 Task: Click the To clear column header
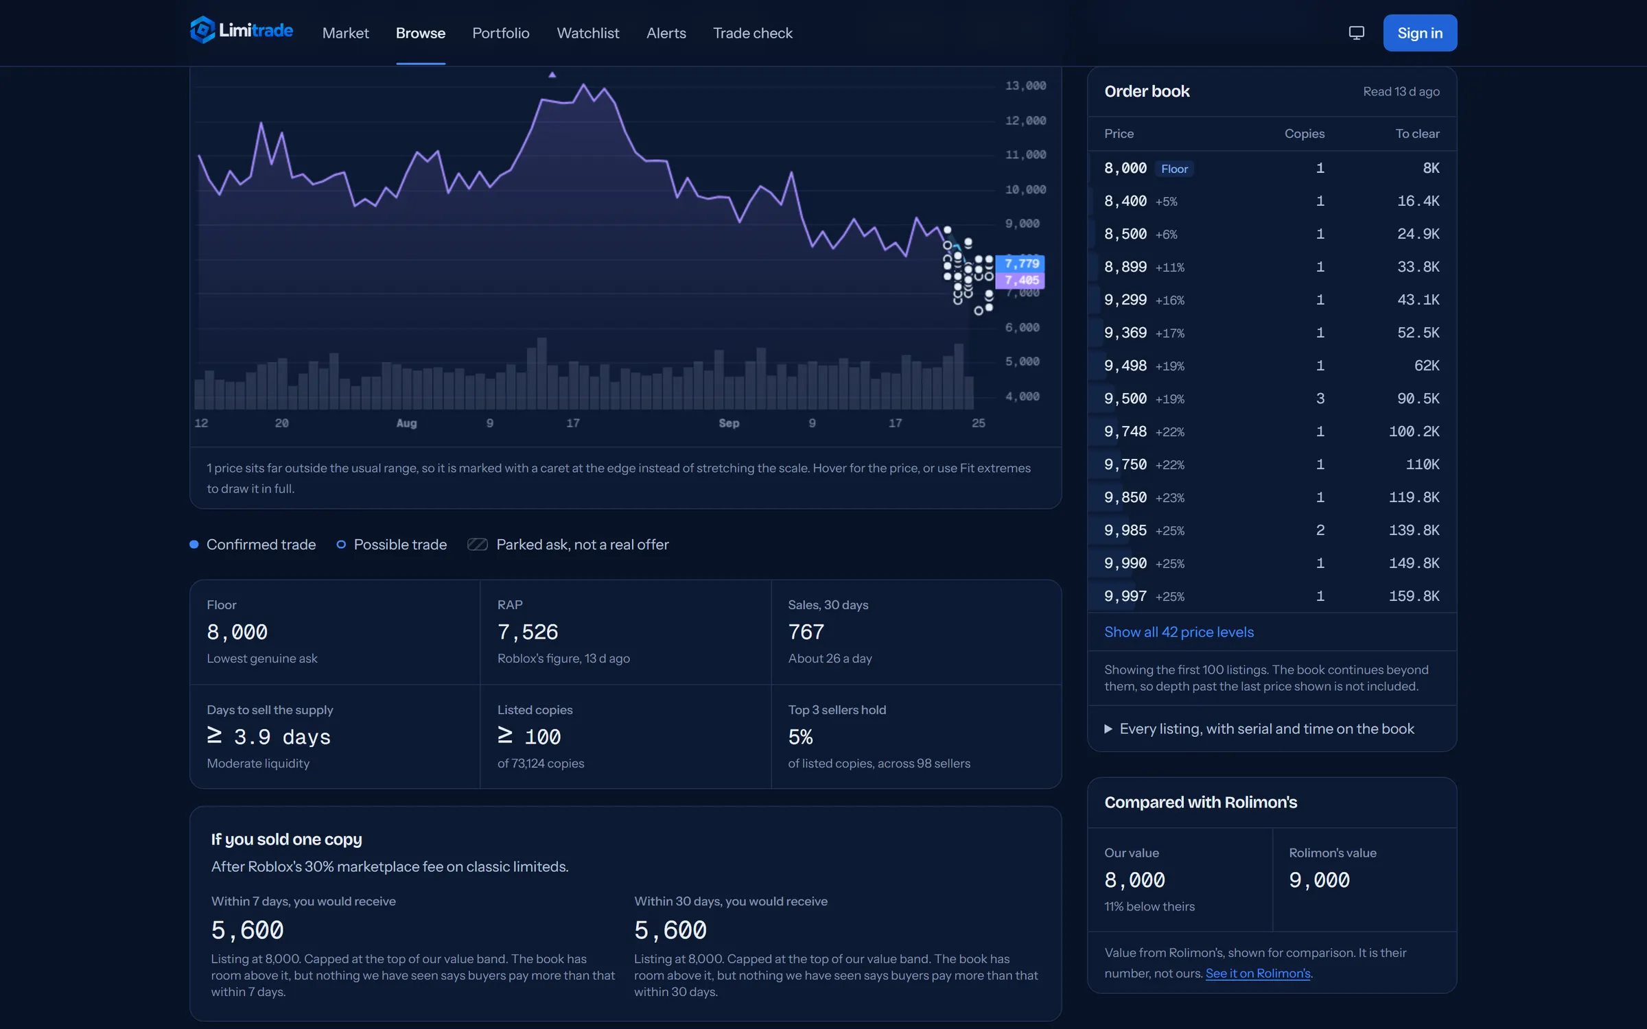point(1417,134)
